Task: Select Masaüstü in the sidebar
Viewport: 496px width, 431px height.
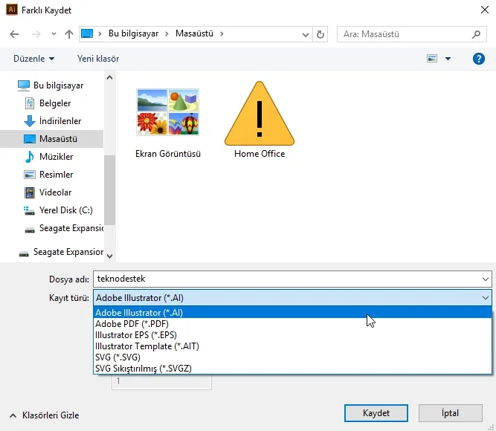Action: coord(51,139)
